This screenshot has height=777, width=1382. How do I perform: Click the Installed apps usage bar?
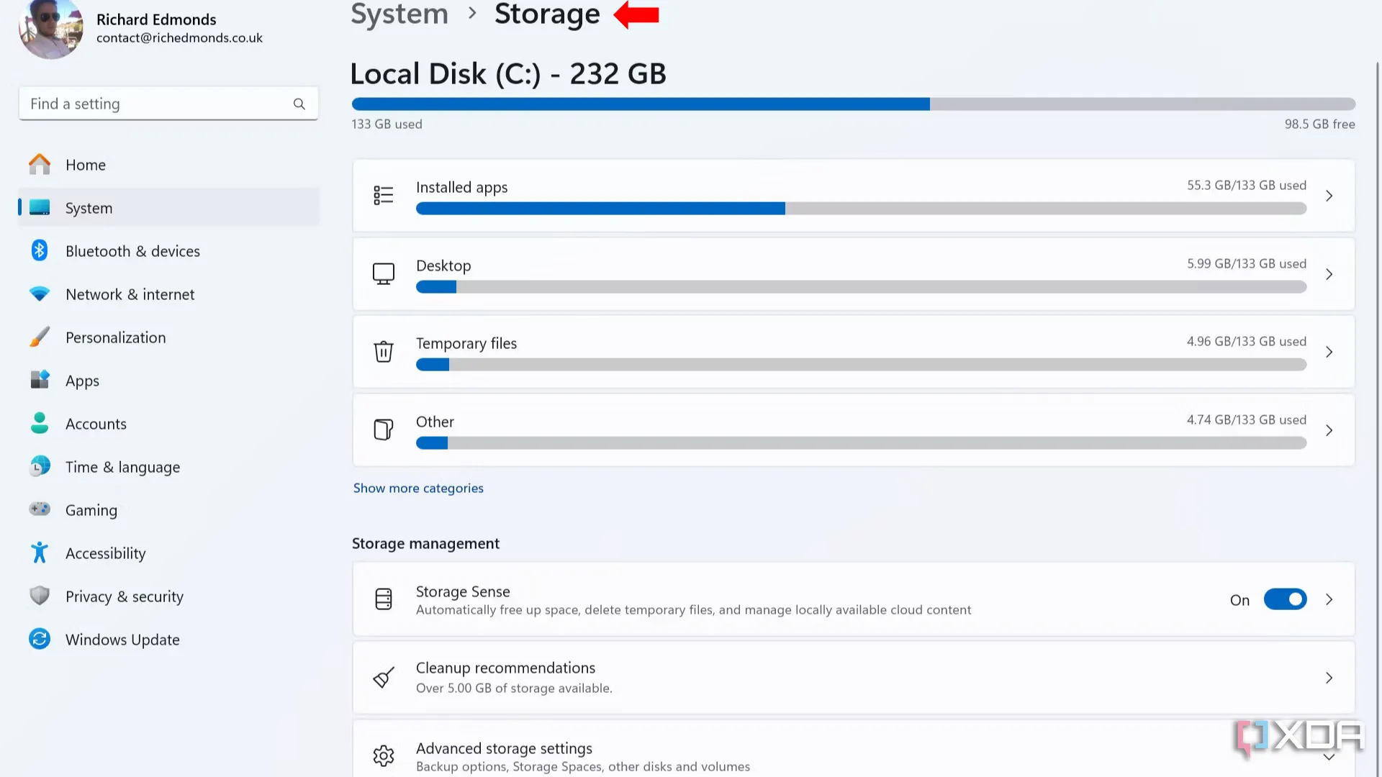[861, 209]
